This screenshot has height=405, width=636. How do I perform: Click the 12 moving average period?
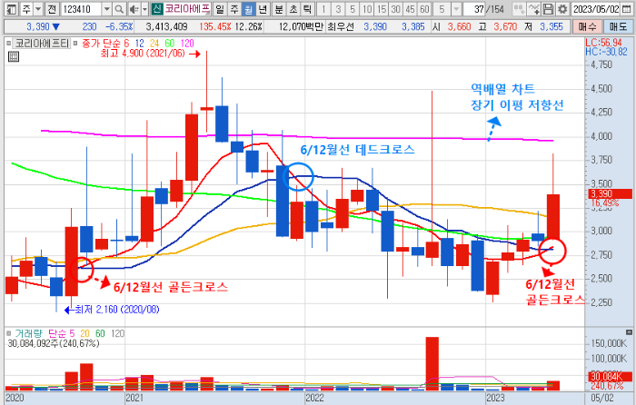coord(140,44)
